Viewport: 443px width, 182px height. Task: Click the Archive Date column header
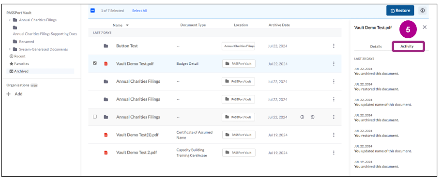click(x=279, y=25)
